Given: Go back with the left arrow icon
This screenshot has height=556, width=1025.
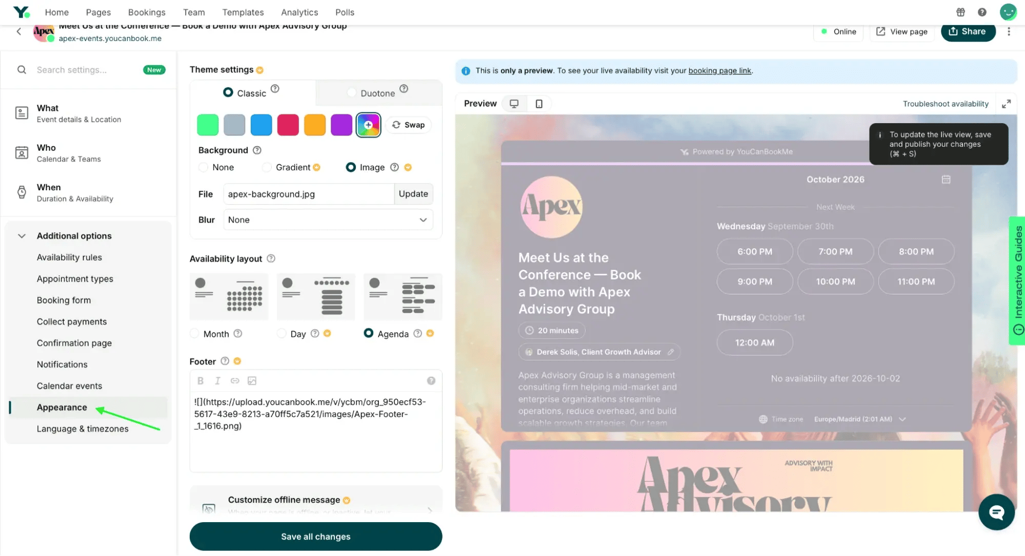Looking at the screenshot, I should (19, 31).
